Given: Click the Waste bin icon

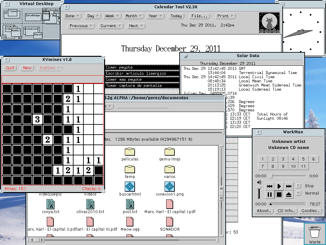Looking at the screenshot, I should 315,232.
